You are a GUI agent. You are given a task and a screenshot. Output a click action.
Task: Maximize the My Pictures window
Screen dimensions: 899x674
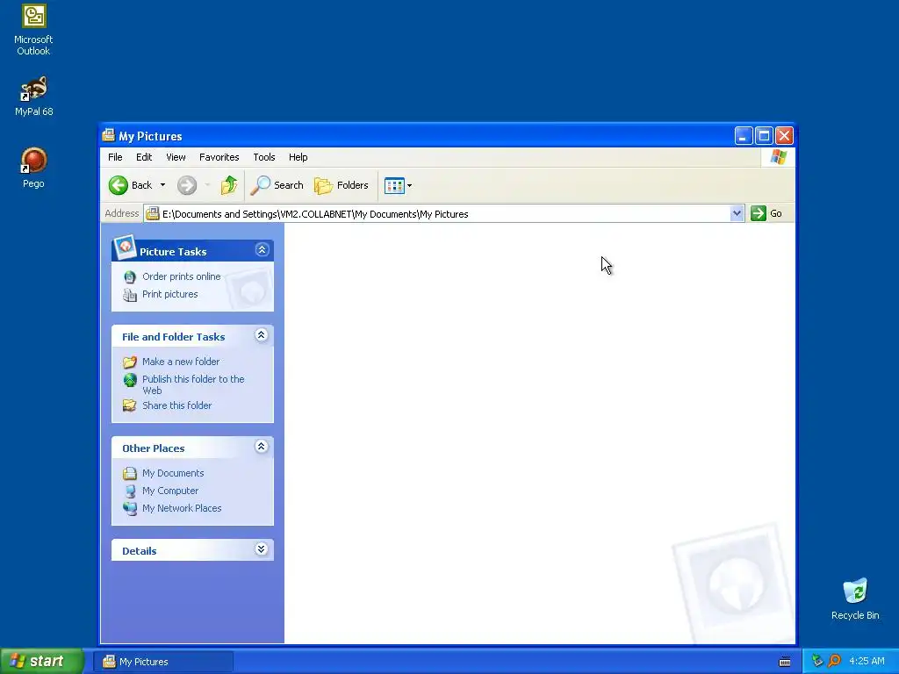(764, 136)
